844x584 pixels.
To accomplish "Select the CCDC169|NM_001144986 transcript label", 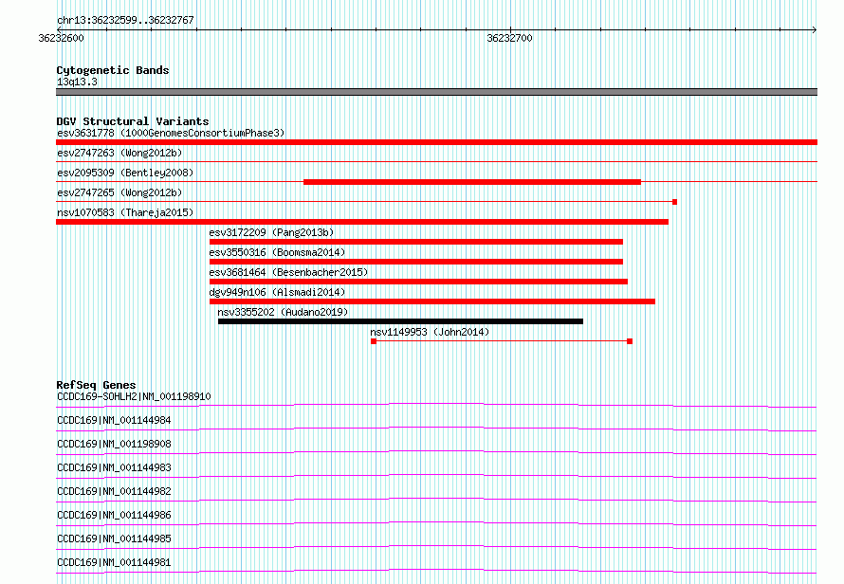I will coord(114,515).
